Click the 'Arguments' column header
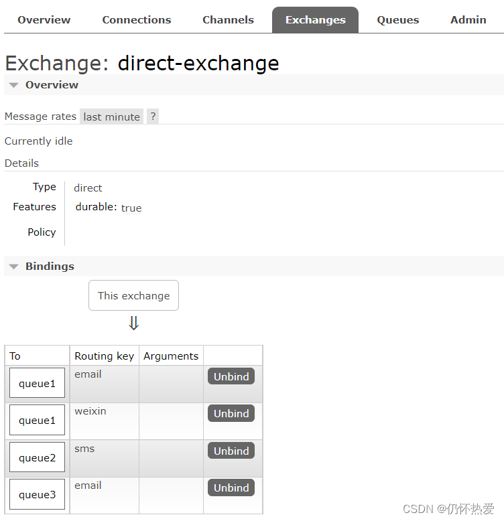This screenshot has width=504, height=521. (171, 356)
